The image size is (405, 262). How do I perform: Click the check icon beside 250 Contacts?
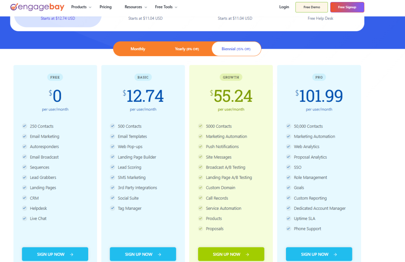25,126
